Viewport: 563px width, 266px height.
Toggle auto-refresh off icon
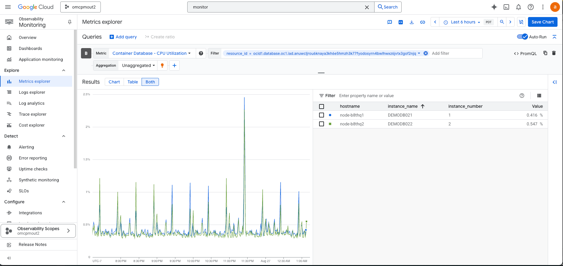click(x=521, y=22)
